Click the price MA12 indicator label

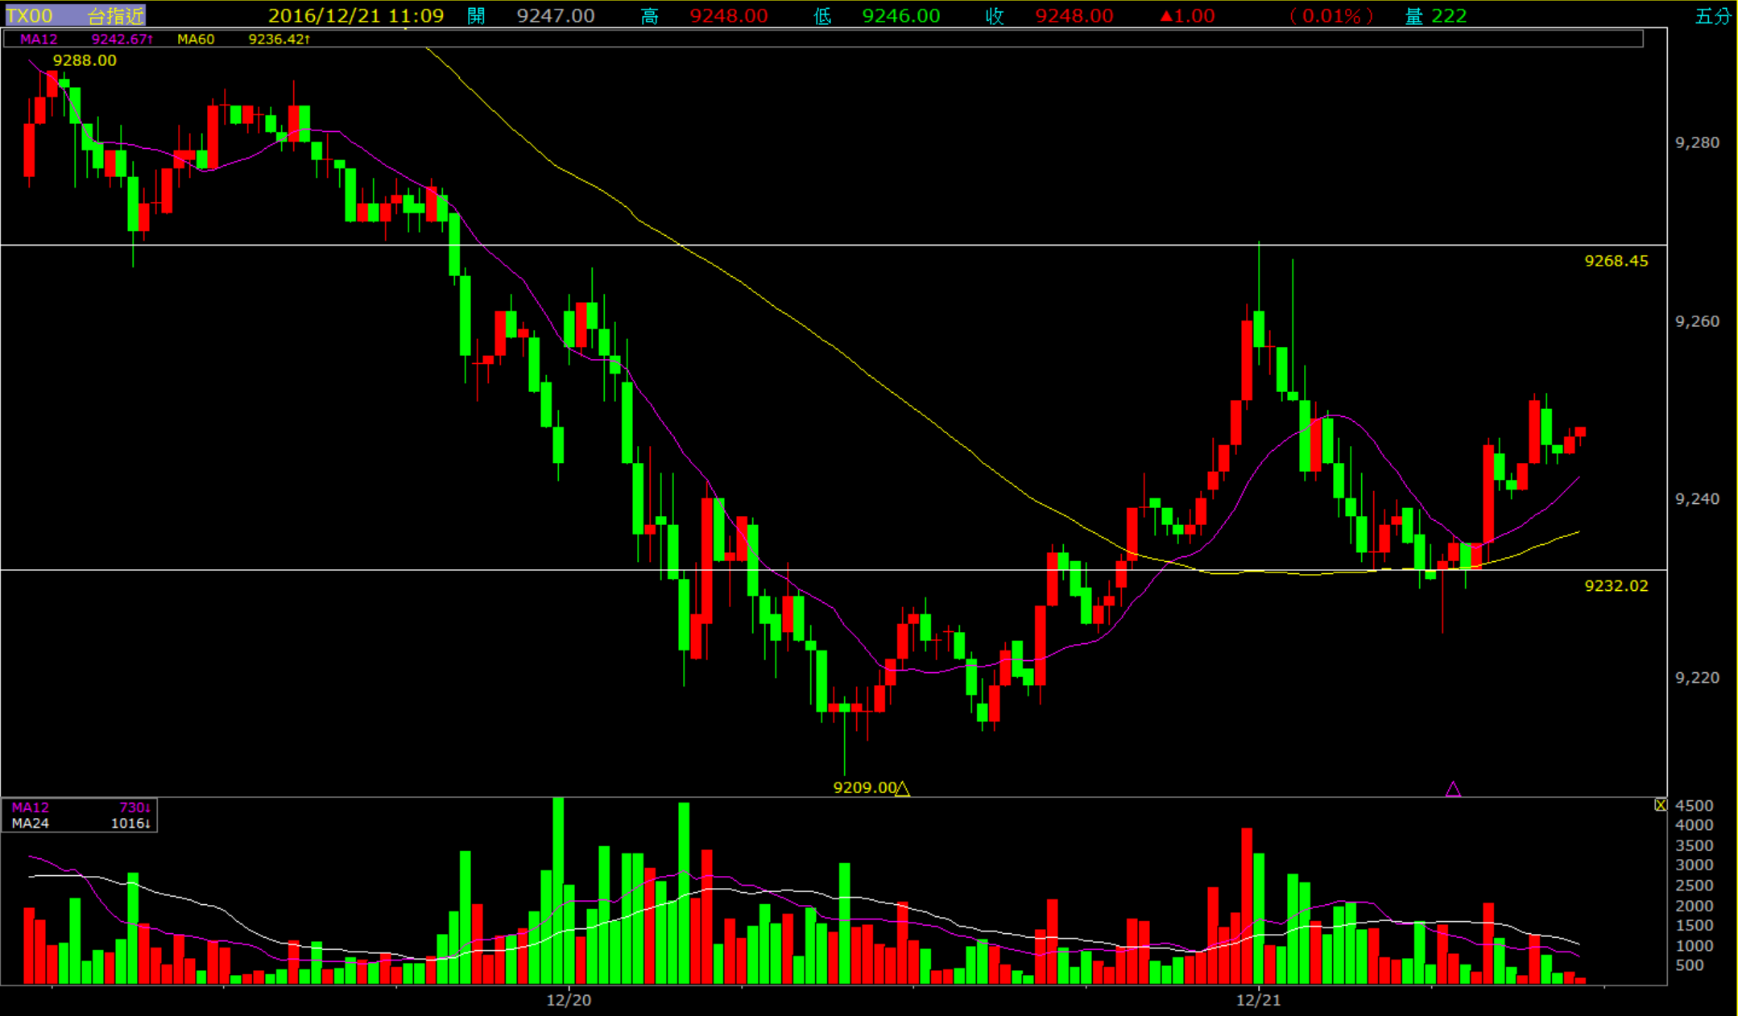point(39,39)
